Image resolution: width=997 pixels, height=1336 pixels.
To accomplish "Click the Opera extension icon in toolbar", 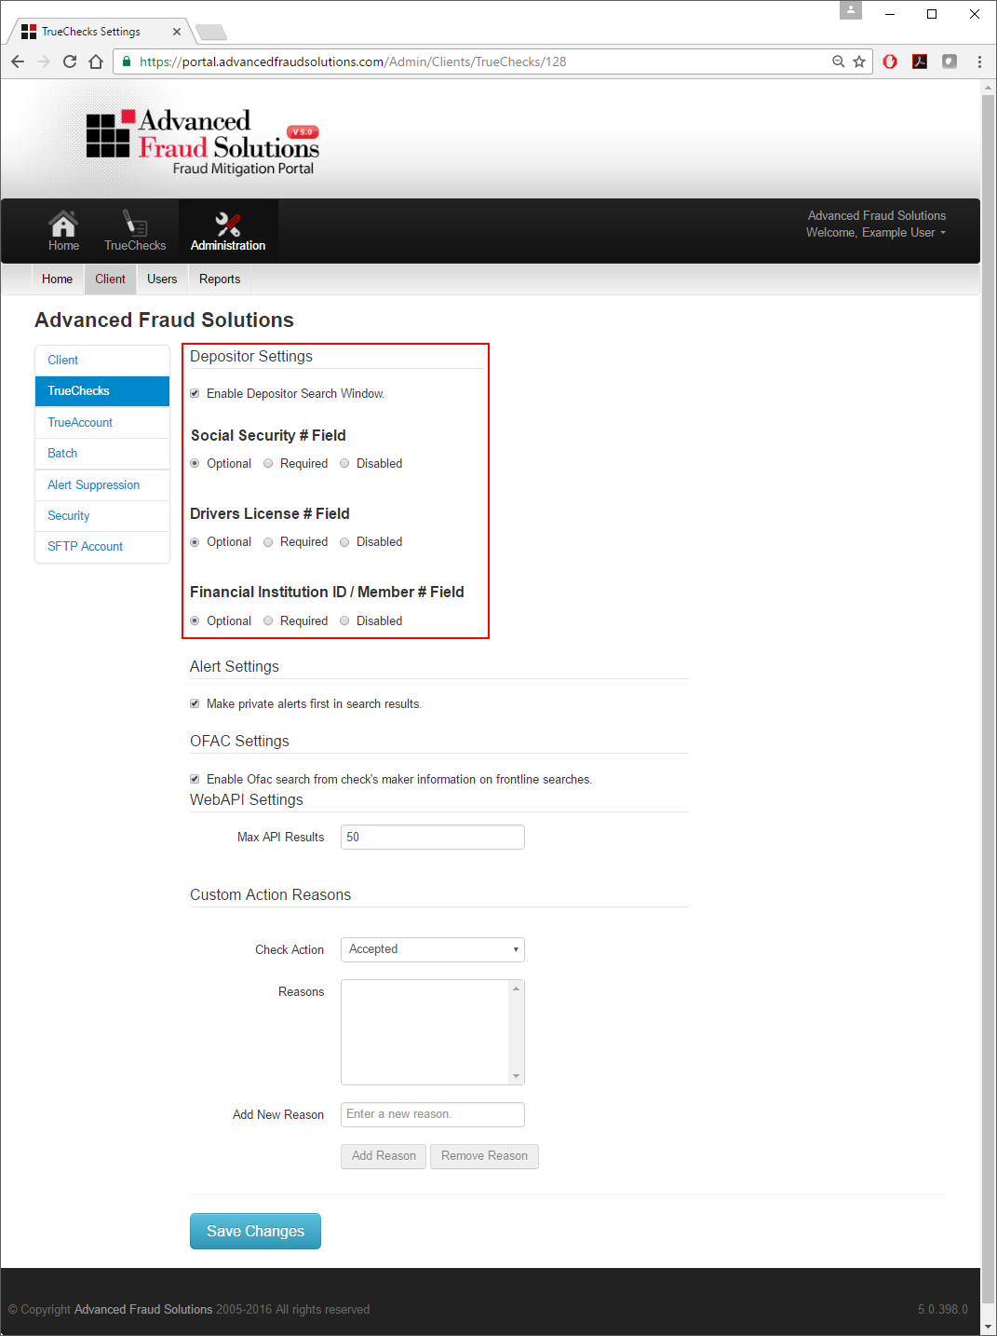I will point(890,61).
